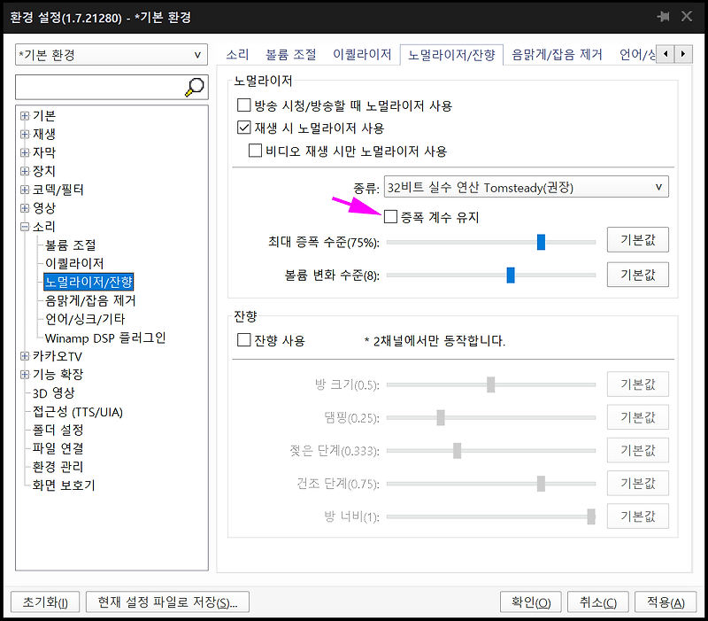Close the preferences window
This screenshot has height=621, width=708.
tap(687, 17)
